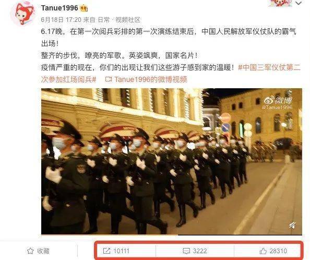The width and height of the screenshot is (310, 260).
Task: Open the badge icon beside Tanue1996
Action: 84,8
